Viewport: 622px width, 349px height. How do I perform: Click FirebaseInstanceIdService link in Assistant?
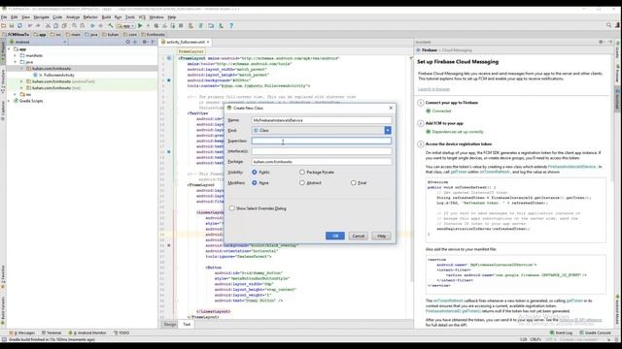571,167
